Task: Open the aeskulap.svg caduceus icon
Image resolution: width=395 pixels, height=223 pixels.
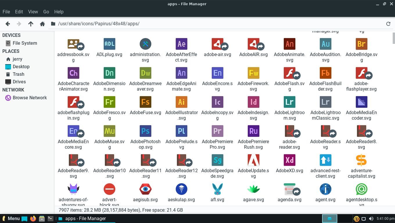Action: (181, 189)
